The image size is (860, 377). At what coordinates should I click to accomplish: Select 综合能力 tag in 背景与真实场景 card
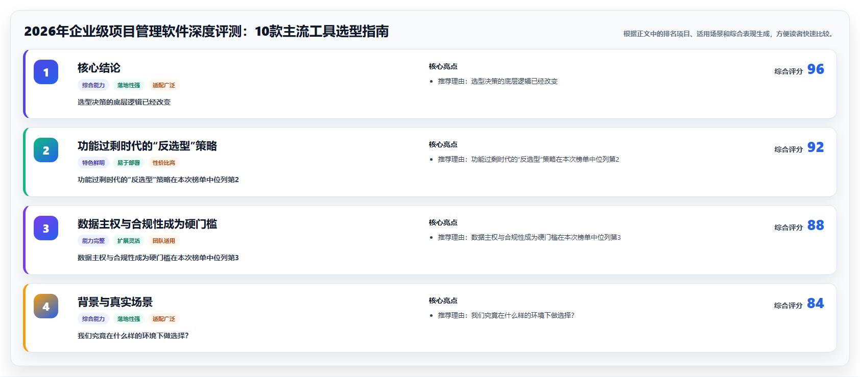coord(93,319)
